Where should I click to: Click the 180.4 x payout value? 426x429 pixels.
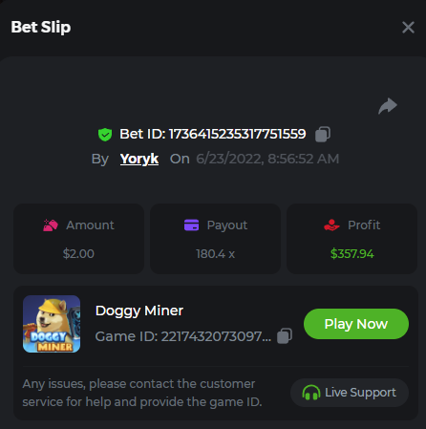coord(215,254)
